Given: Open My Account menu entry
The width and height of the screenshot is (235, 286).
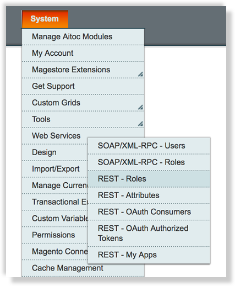Looking at the screenshot, I should (83, 53).
